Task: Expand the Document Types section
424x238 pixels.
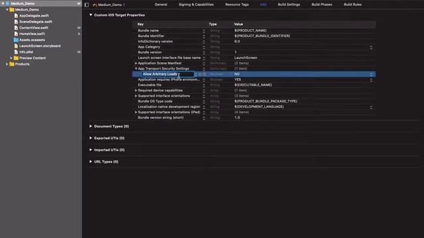Action: tap(91, 126)
